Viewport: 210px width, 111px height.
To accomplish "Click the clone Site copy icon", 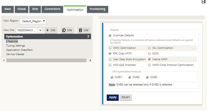I will click(x=64, y=30).
